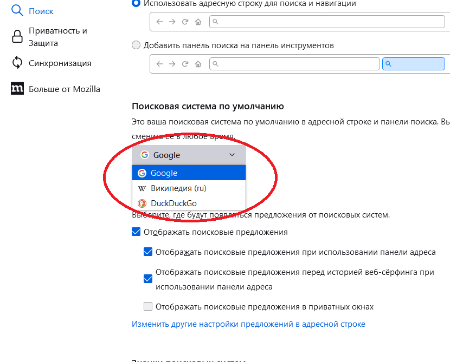Click the sync arrows icon for Синхронизация

point(17,63)
